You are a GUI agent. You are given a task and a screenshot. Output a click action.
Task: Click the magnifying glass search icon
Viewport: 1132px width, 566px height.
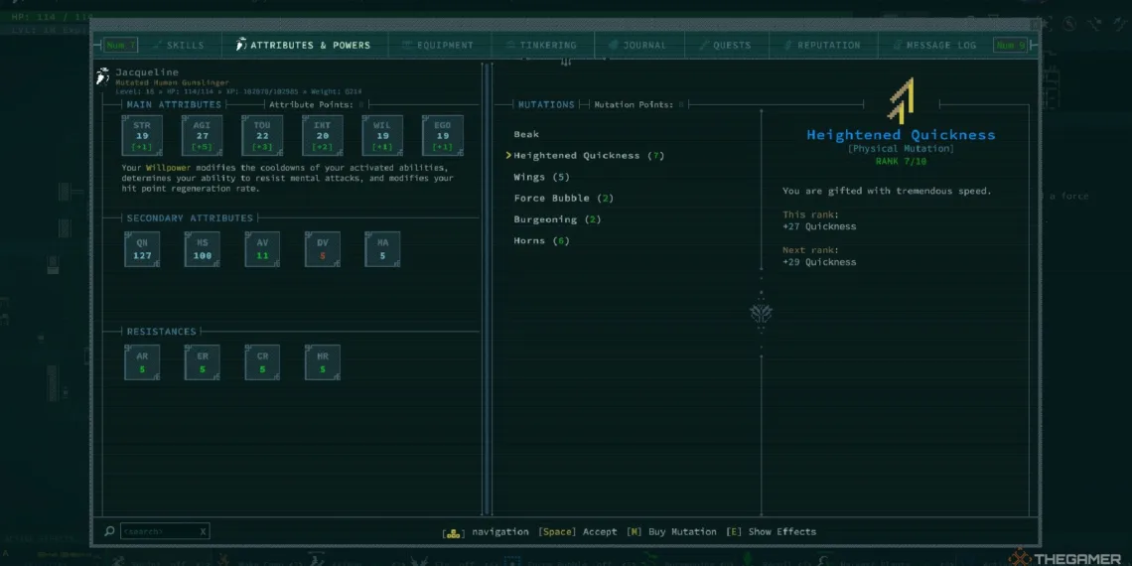pos(109,531)
